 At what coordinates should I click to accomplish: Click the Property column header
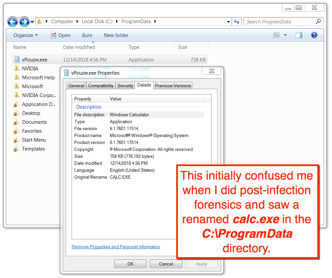point(90,99)
